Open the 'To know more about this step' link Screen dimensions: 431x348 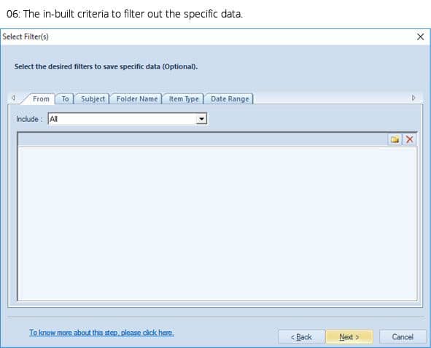point(101,333)
